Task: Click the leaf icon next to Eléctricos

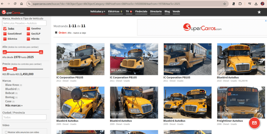Action: [x=121, y=11]
